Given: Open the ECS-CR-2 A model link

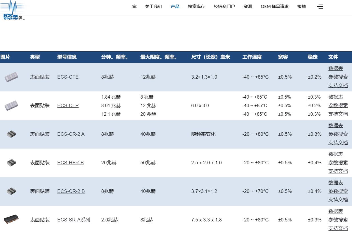Looking at the screenshot, I should [x=71, y=134].
